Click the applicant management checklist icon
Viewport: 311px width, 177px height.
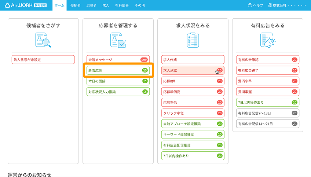[118, 40]
